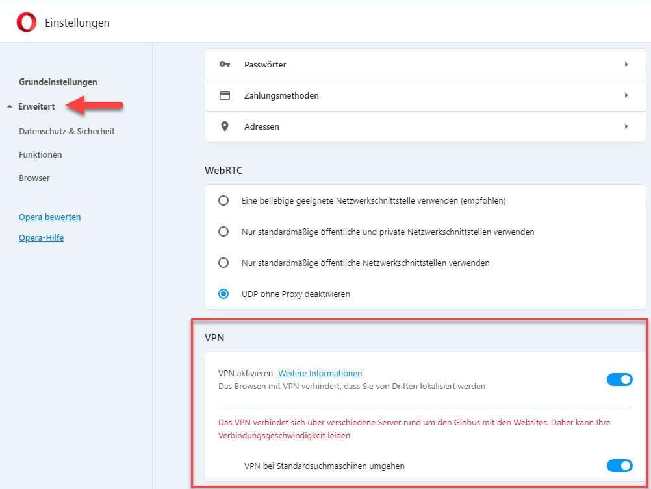Click the location pin icon for Adressen
The height and width of the screenshot is (489, 651).
pyautogui.click(x=225, y=126)
